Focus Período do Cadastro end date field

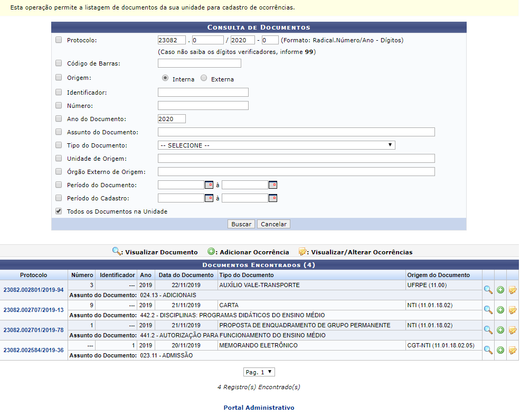click(245, 198)
